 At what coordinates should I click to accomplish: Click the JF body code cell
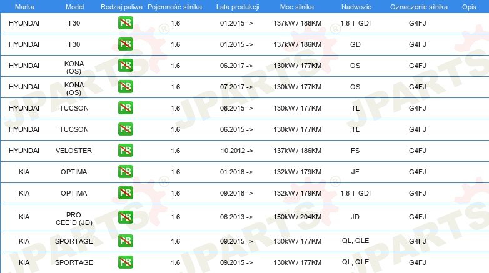tap(355, 172)
